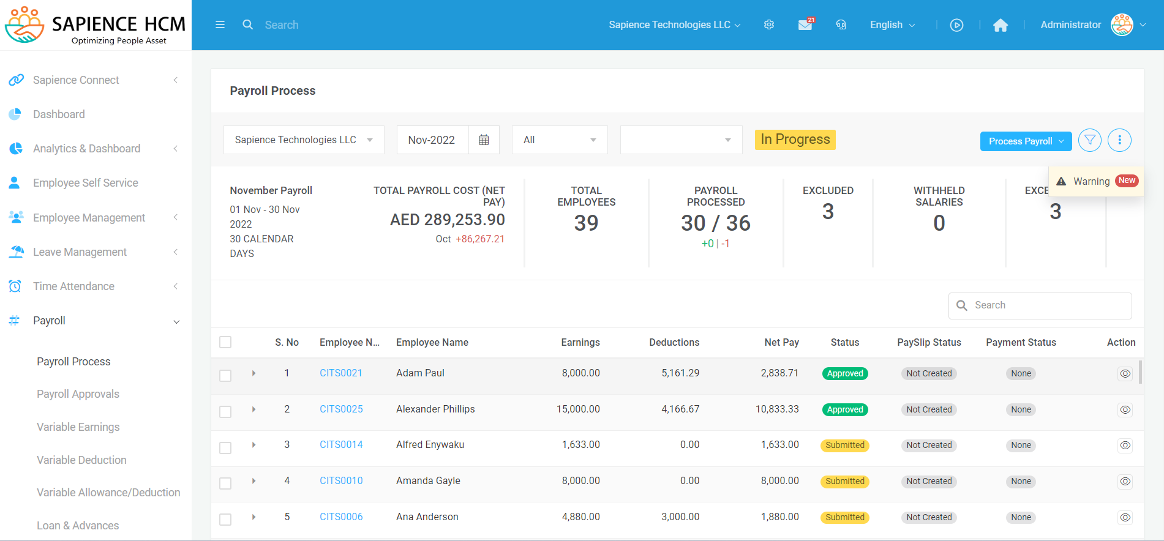Open the headset support icon
Screen dimensions: 1164x541
click(841, 25)
